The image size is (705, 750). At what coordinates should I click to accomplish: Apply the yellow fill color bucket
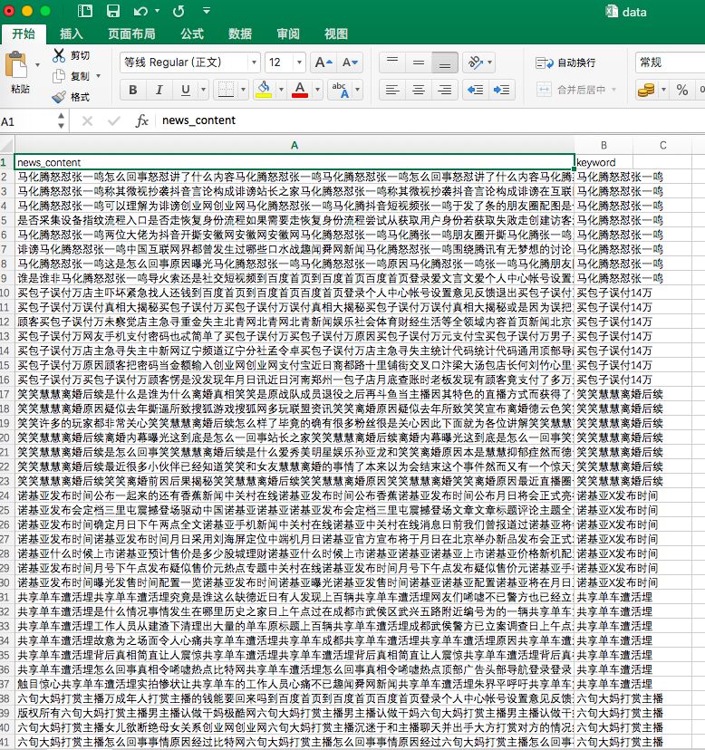[263, 90]
